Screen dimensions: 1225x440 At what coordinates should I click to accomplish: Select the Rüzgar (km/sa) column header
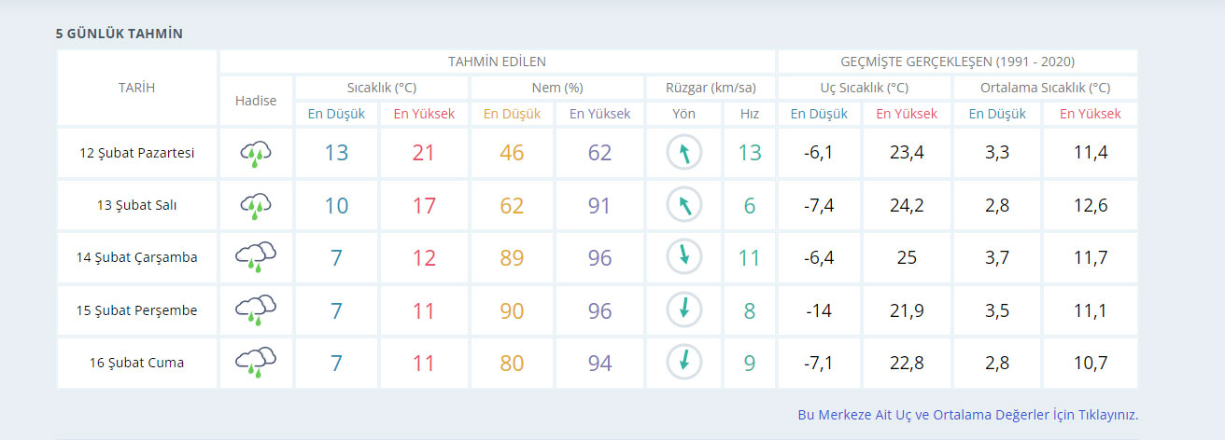[711, 88]
